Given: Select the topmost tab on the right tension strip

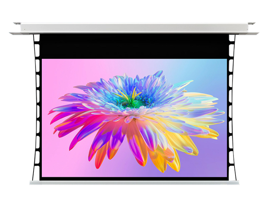Looking at the screenshot, I should 231,38.
